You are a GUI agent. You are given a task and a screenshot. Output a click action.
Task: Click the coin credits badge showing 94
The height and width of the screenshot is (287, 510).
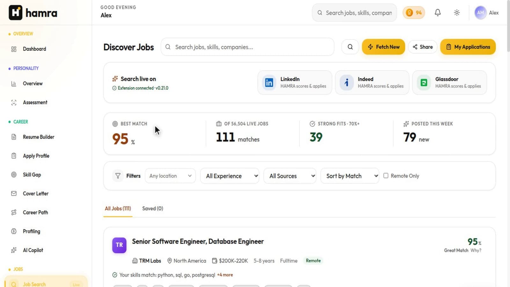pos(414,12)
